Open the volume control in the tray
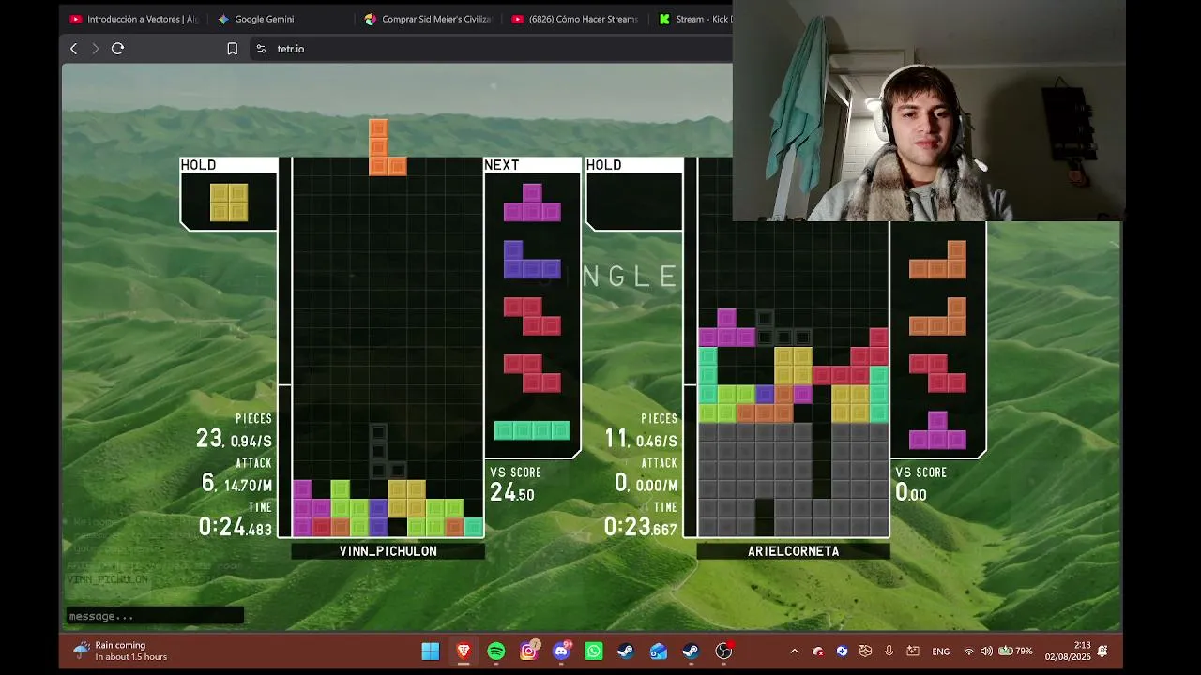This screenshot has height=675, width=1201. 986,652
